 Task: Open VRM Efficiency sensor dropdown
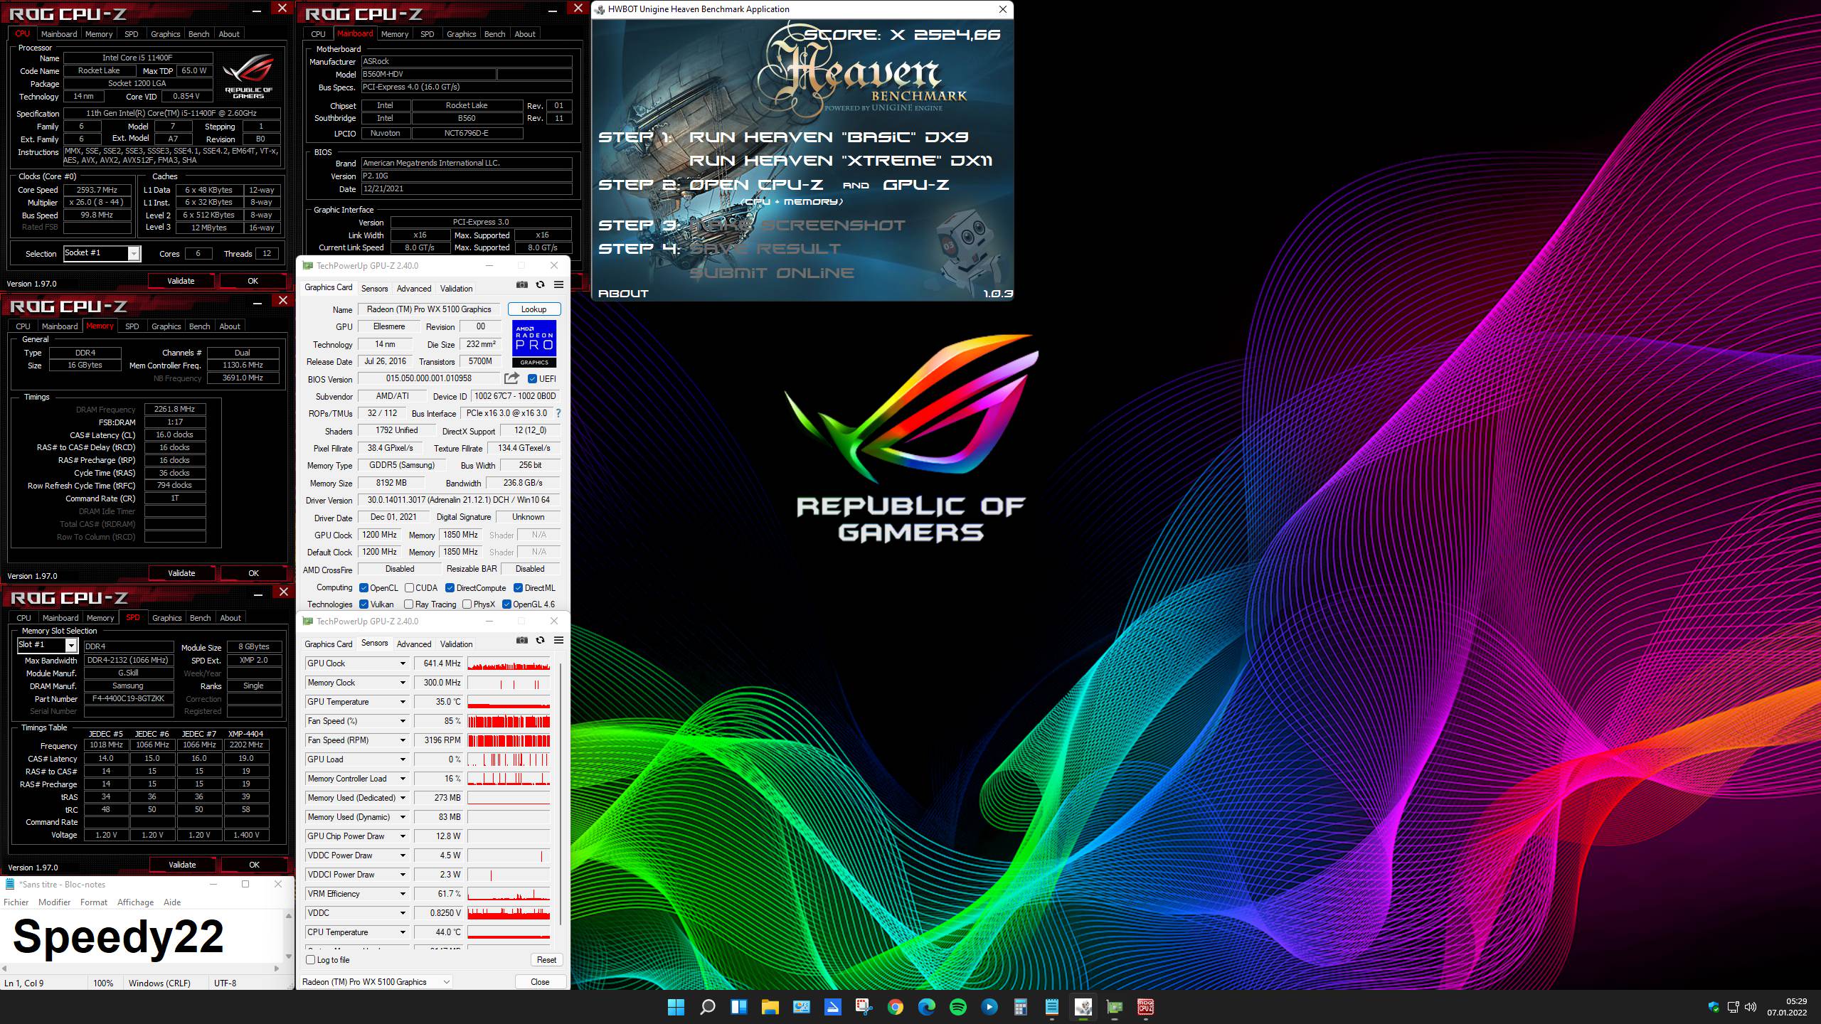403,894
